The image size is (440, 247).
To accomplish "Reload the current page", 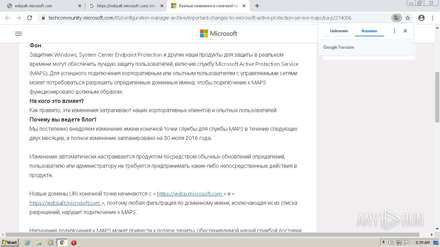I will tap(30, 18).
